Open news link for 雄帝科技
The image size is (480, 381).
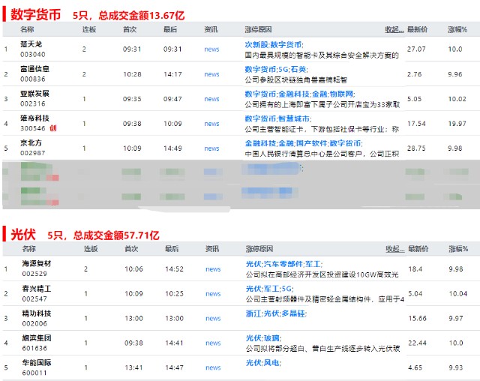(211, 124)
